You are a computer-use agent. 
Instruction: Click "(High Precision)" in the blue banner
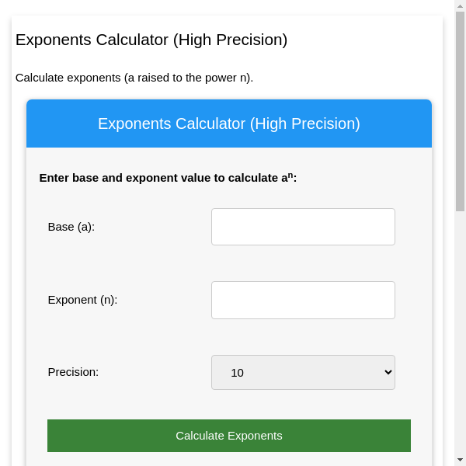click(x=305, y=123)
